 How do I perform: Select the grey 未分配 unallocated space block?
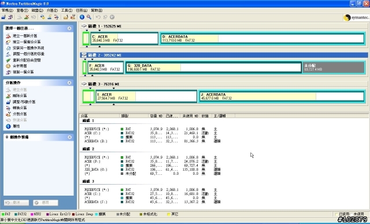click(x=334, y=67)
